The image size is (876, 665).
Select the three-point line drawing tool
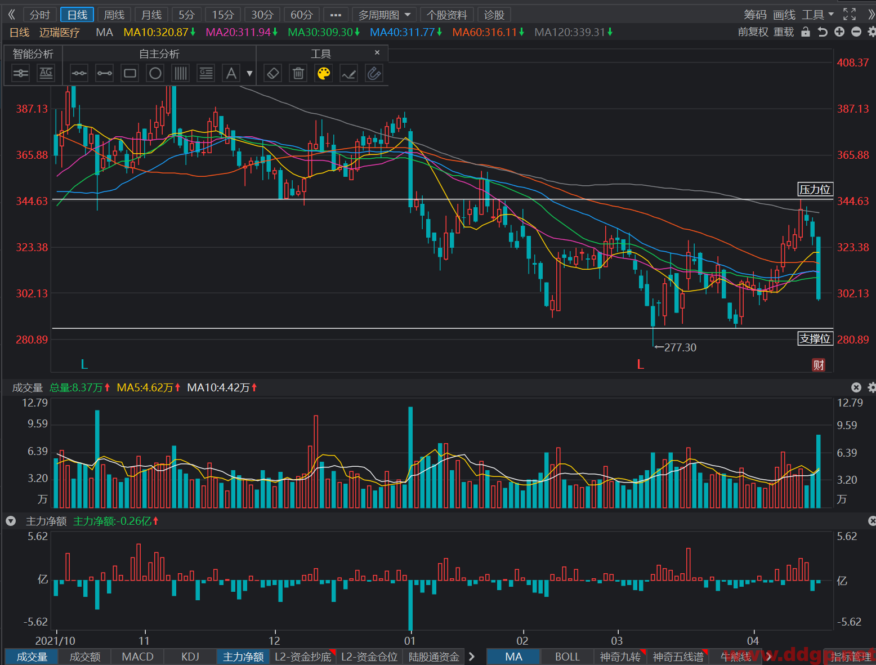coord(79,73)
